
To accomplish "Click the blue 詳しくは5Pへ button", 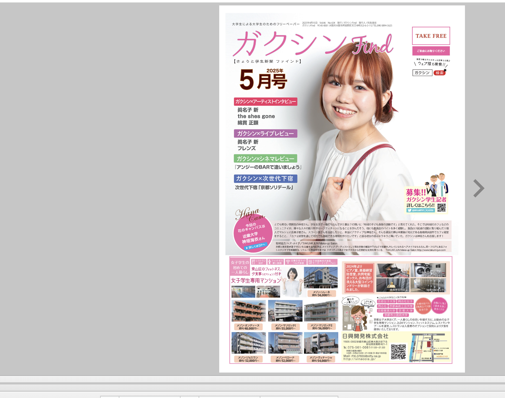I will pyautogui.click(x=255, y=247).
